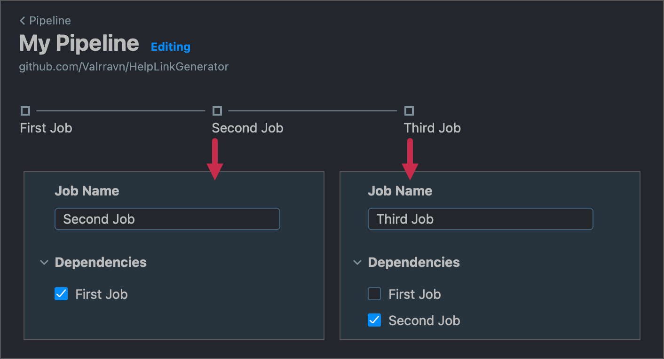Select the Third Job stage label
This screenshot has width=664, height=359.
pos(432,128)
